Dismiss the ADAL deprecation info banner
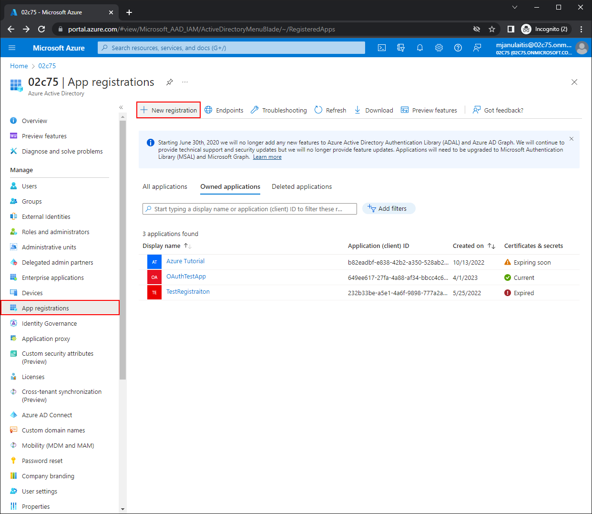592x514 pixels. tap(571, 139)
